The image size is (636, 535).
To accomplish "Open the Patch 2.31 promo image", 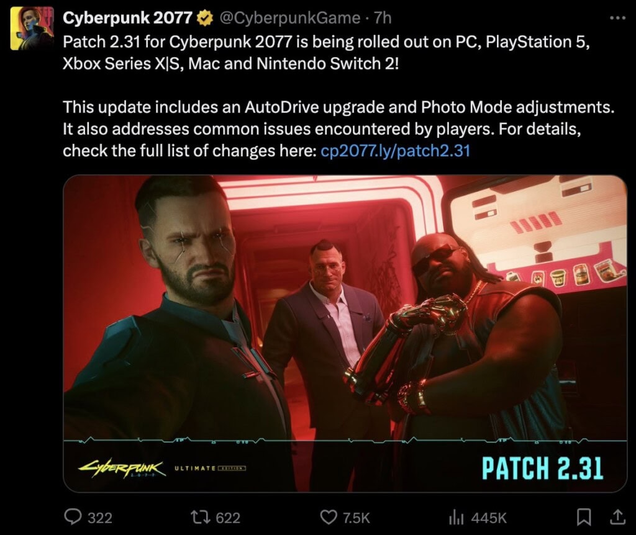I will [345, 333].
